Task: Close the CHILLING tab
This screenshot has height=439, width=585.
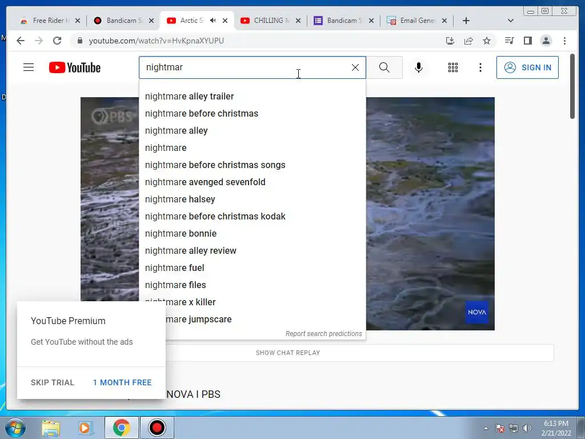Action: click(x=298, y=21)
